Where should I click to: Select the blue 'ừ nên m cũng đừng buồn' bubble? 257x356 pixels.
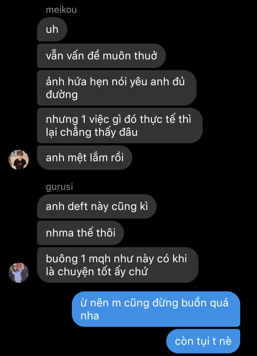(x=156, y=309)
